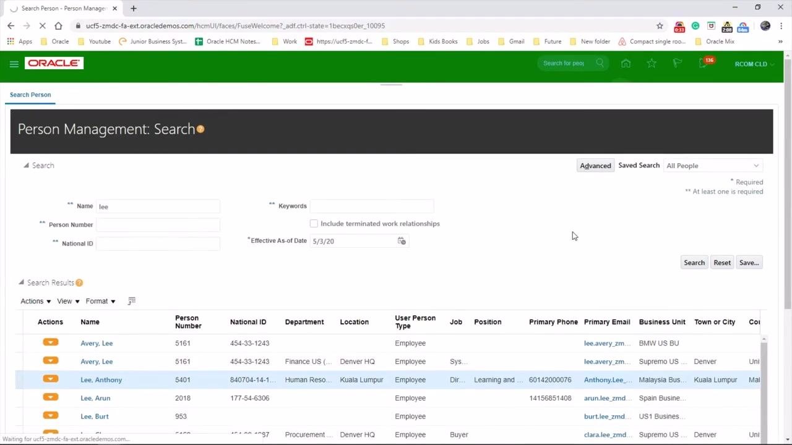This screenshot has height=445, width=792.
Task: Open the Effective As-of Date calendar picker
Action: 402,241
